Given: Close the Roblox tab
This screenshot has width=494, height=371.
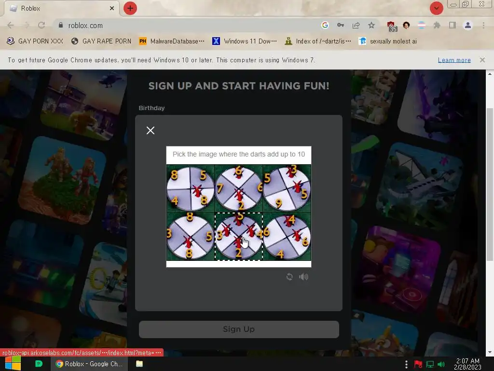Looking at the screenshot, I should pos(112,8).
